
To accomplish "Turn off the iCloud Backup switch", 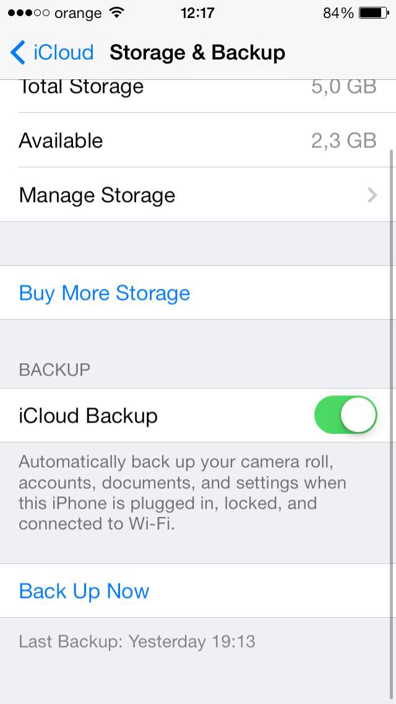I will click(346, 415).
